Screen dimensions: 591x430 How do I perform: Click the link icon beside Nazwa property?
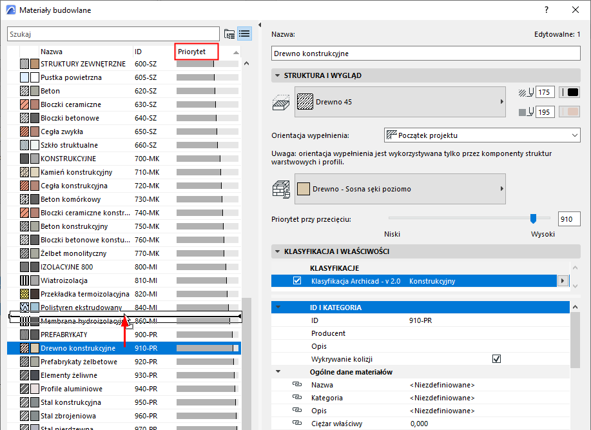tap(297, 384)
